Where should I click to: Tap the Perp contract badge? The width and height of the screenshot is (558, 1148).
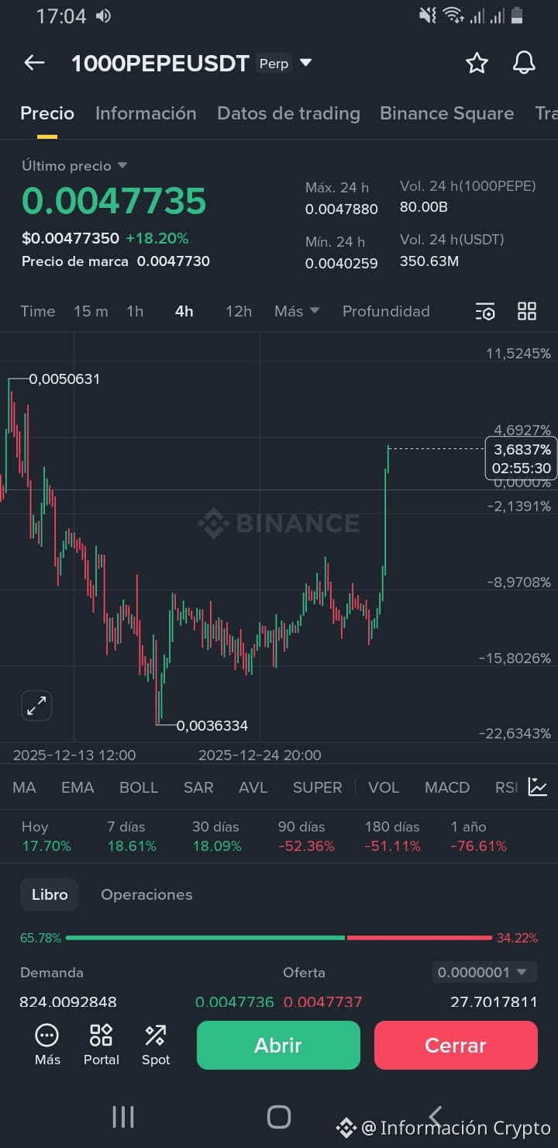(x=274, y=64)
